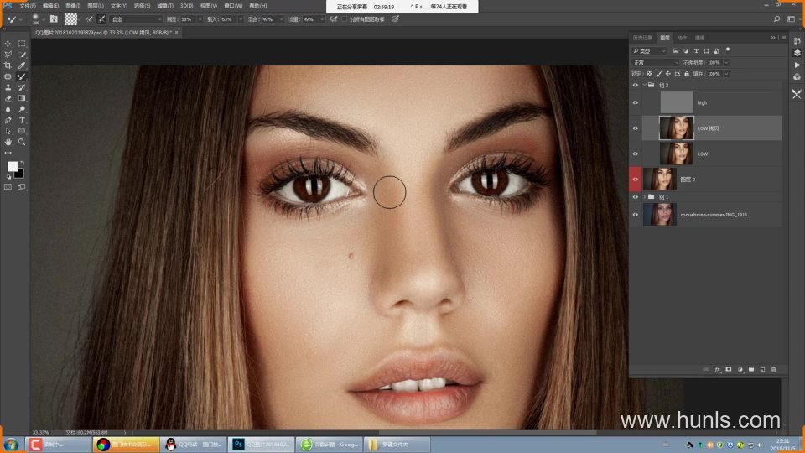Select the Clone Stamp tool

pyautogui.click(x=8, y=87)
